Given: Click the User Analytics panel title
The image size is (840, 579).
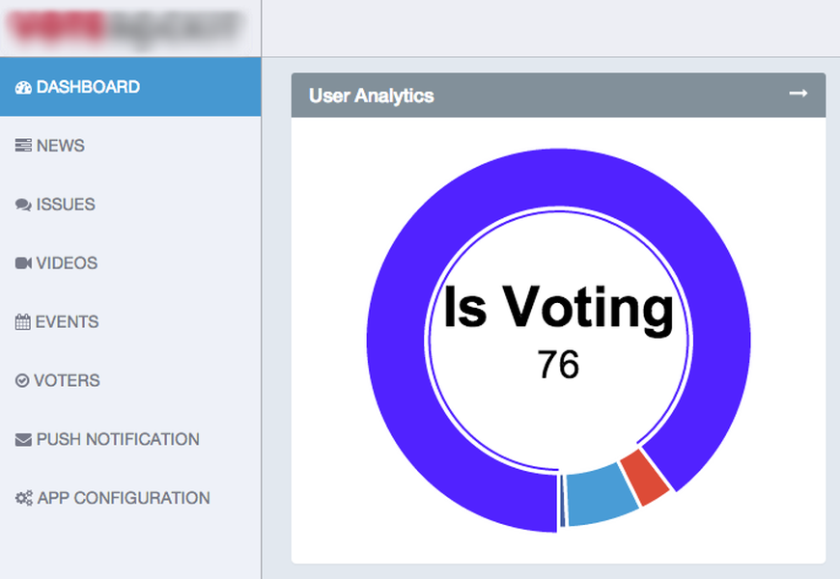Looking at the screenshot, I should (372, 96).
